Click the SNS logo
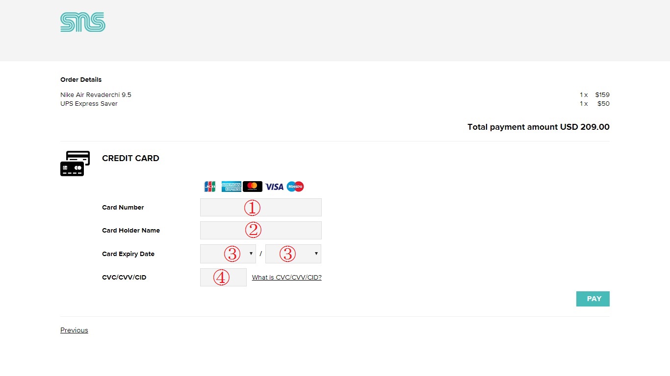Image resolution: width=670 pixels, height=376 pixels. pos(82,23)
